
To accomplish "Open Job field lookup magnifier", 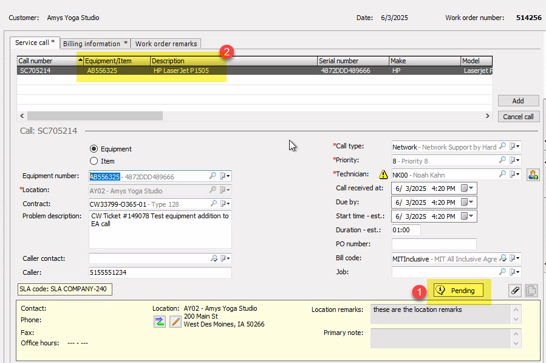I will tap(502, 272).
